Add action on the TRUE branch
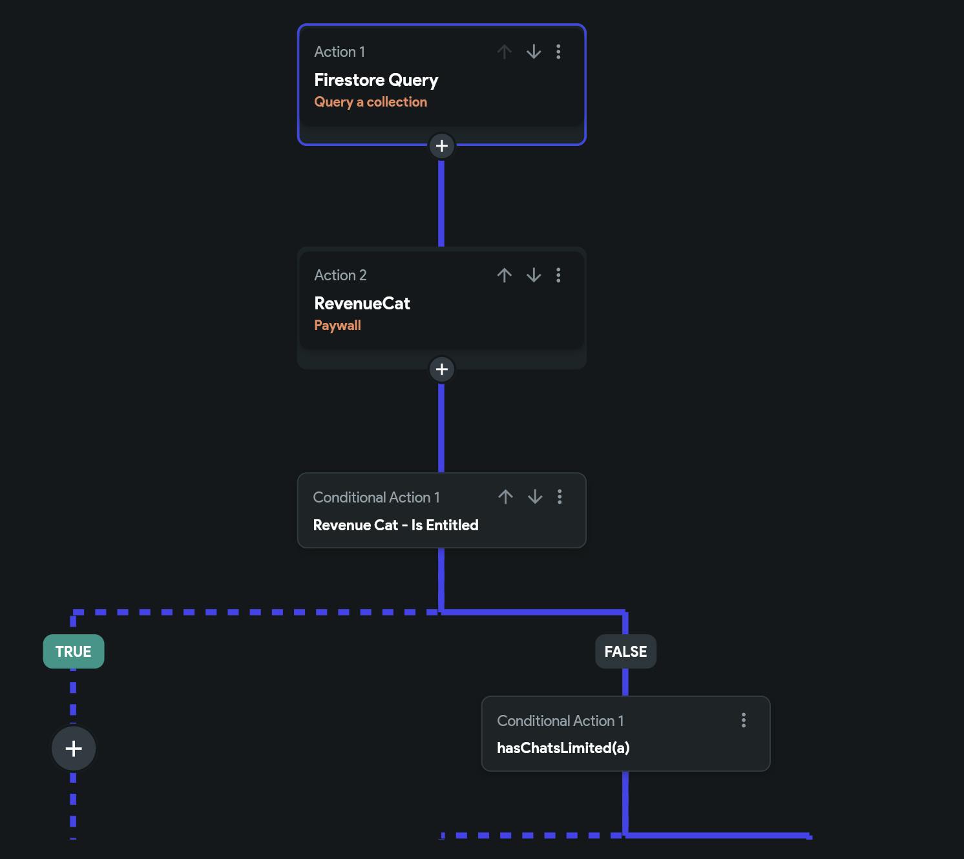Viewport: 964px width, 859px height. (x=74, y=749)
